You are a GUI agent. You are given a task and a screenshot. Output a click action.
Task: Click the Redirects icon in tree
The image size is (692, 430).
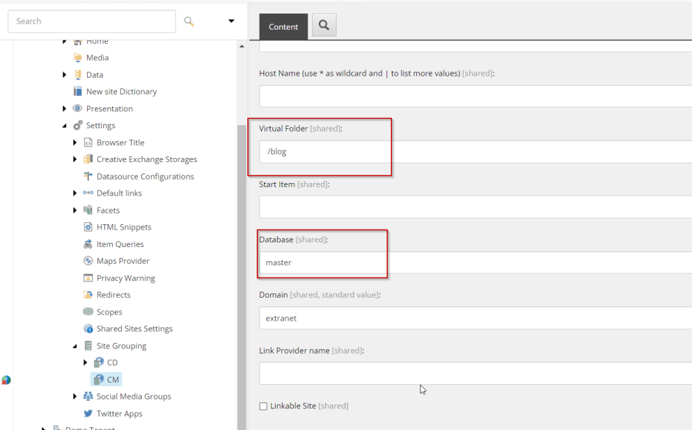pyautogui.click(x=88, y=295)
